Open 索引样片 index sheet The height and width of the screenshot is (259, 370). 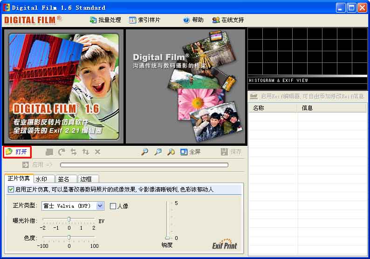coord(144,20)
